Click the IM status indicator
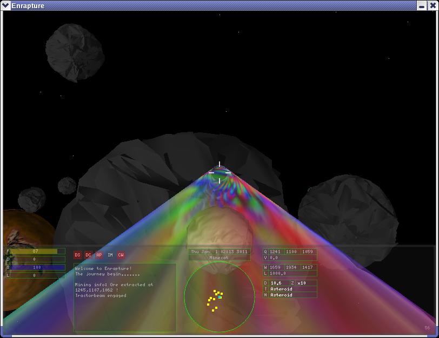 (110, 255)
